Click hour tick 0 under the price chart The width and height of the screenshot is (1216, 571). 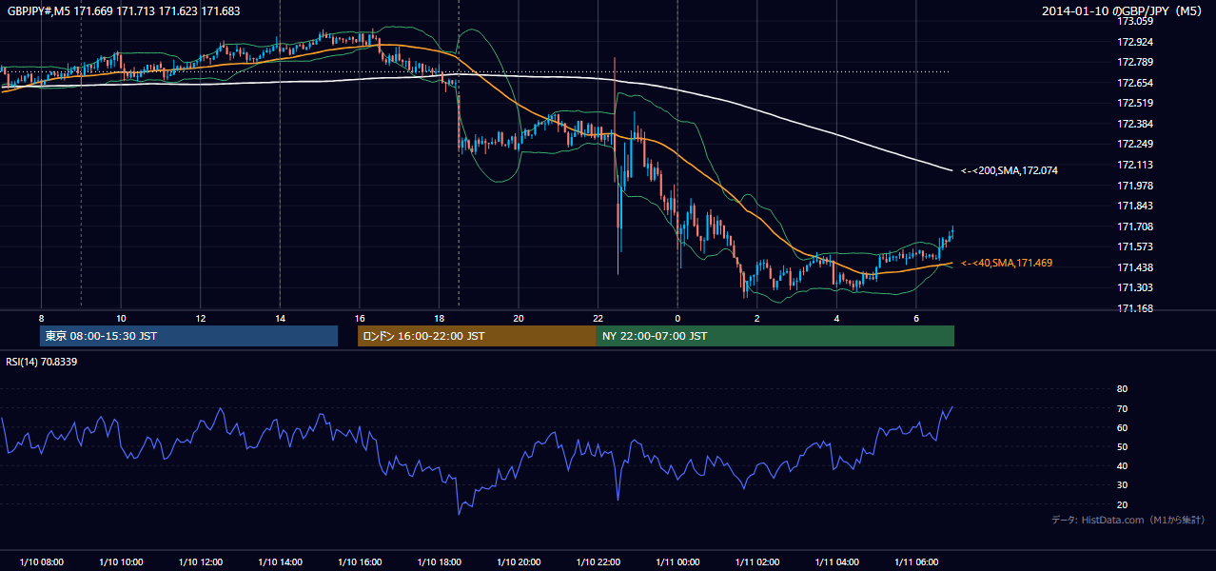(x=677, y=318)
